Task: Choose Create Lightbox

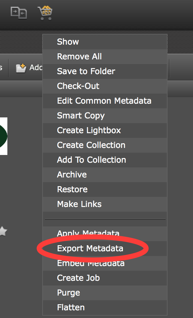Action: coord(105,130)
